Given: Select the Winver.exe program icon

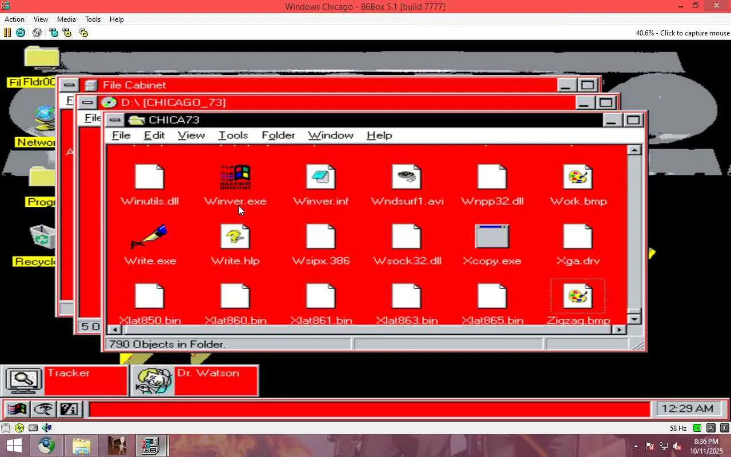Looking at the screenshot, I should click(235, 177).
